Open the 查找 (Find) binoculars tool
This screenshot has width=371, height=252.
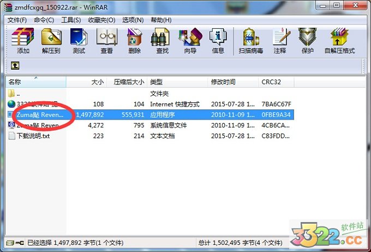[x=163, y=41]
